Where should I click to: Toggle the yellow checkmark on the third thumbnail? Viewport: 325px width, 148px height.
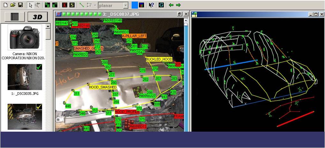tap(39, 107)
